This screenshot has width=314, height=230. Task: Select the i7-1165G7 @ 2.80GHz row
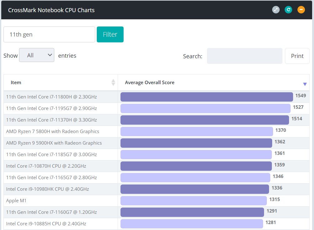pos(157,178)
